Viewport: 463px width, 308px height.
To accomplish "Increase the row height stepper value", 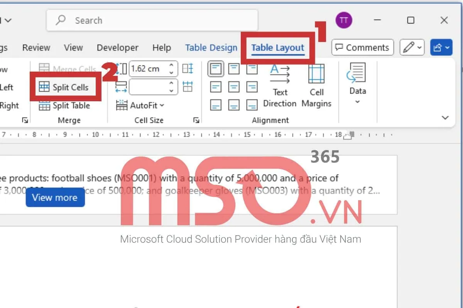I will [x=172, y=65].
